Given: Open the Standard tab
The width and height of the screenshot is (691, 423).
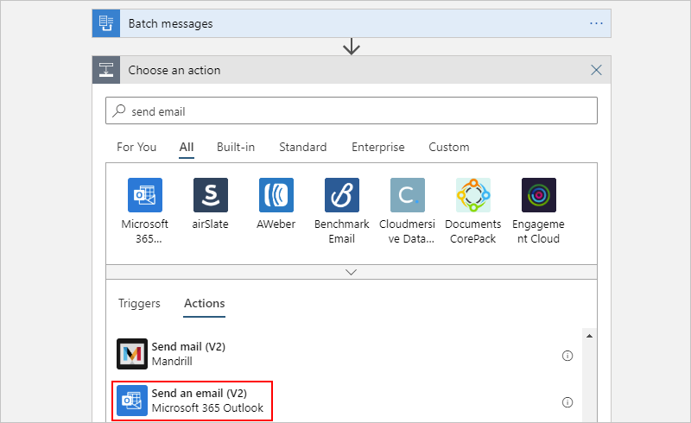Looking at the screenshot, I should 303,147.
